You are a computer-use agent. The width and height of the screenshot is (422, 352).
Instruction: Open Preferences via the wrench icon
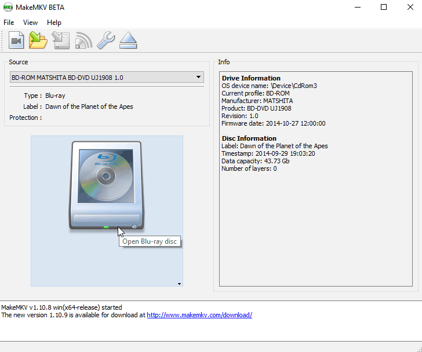[x=106, y=41]
